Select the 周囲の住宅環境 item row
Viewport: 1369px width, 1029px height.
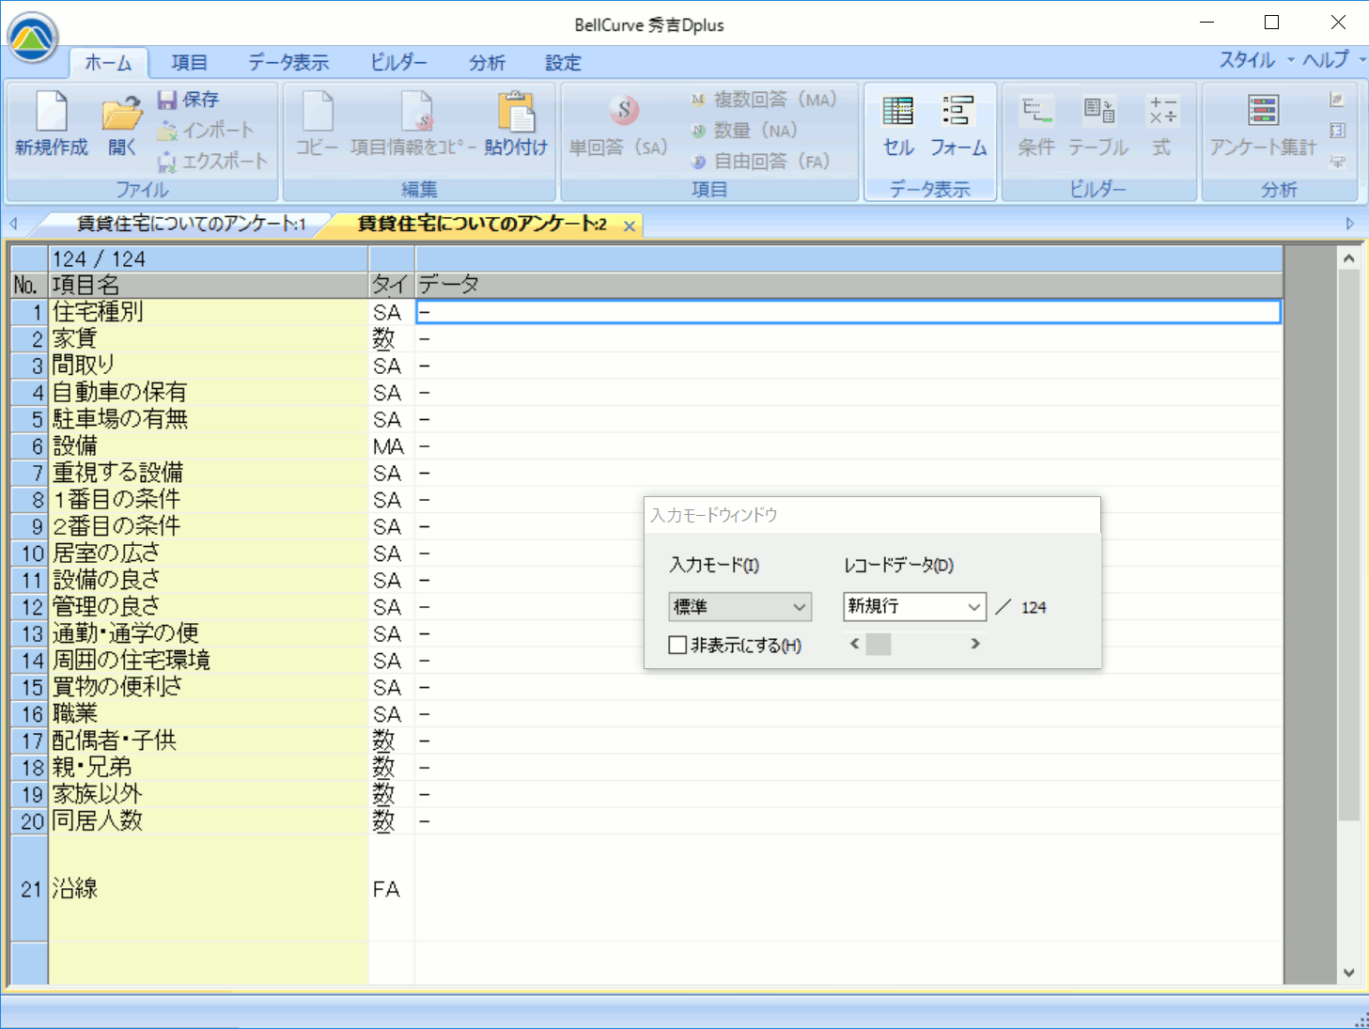click(x=209, y=660)
